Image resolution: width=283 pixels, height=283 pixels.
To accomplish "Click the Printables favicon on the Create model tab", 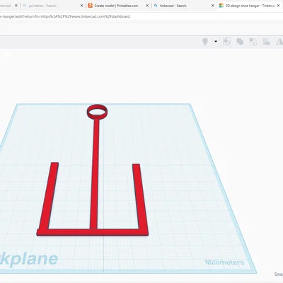I will [90, 6].
